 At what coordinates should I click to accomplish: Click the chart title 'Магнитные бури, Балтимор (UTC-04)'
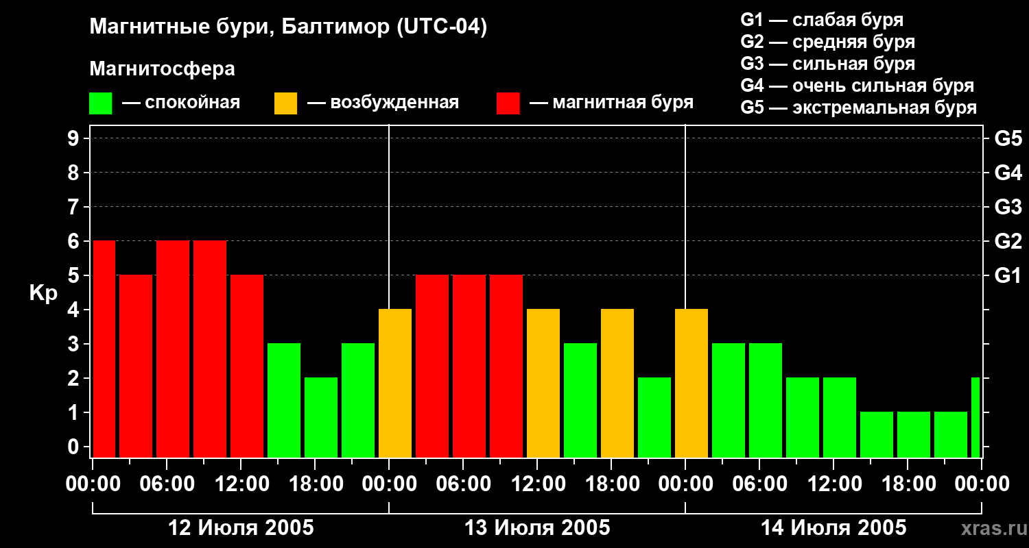pyautogui.click(x=288, y=28)
